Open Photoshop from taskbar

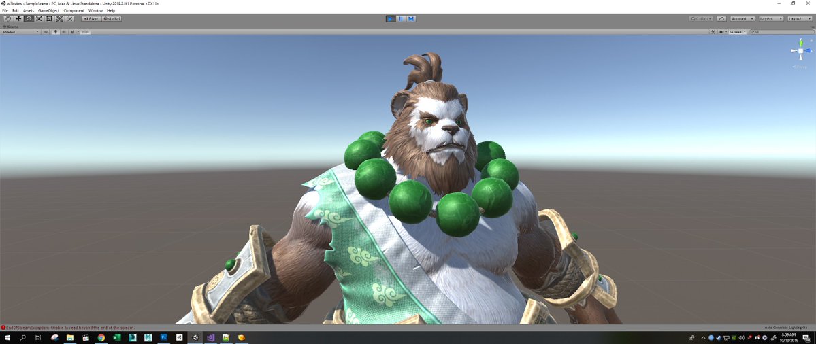pos(163,338)
